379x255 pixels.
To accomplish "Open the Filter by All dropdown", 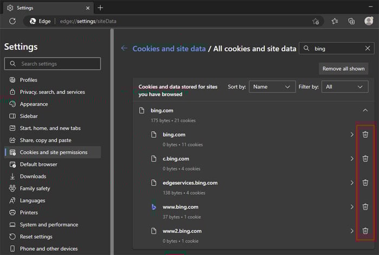I will point(345,86).
